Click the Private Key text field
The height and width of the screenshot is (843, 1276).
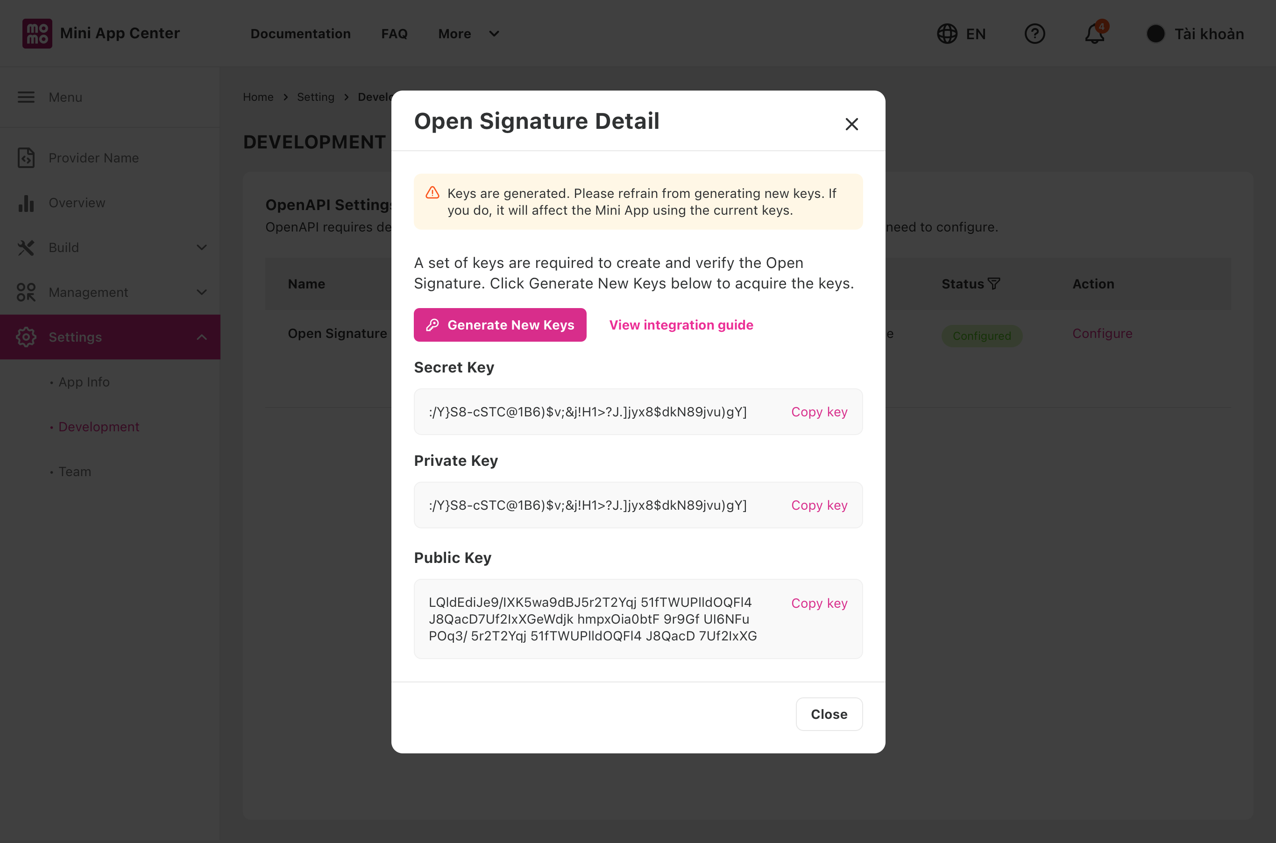[638, 506]
